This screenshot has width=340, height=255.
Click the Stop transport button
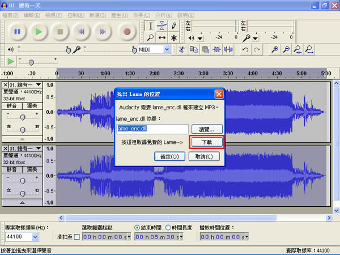[x=60, y=32]
